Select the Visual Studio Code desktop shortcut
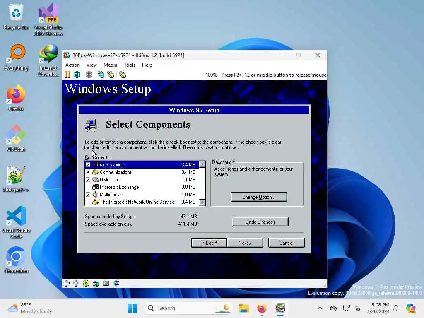The height and width of the screenshot is (318, 424). (16, 222)
